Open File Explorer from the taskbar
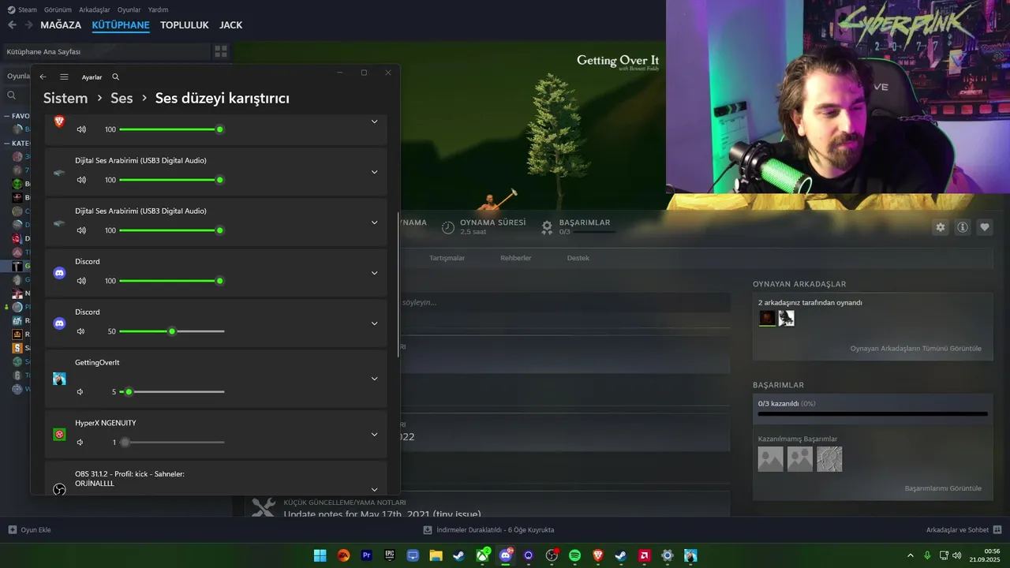This screenshot has height=568, width=1010. point(436,555)
